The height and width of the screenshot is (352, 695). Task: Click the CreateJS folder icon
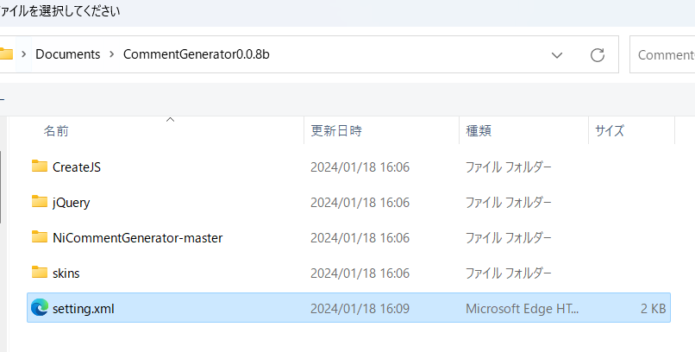[x=39, y=167]
